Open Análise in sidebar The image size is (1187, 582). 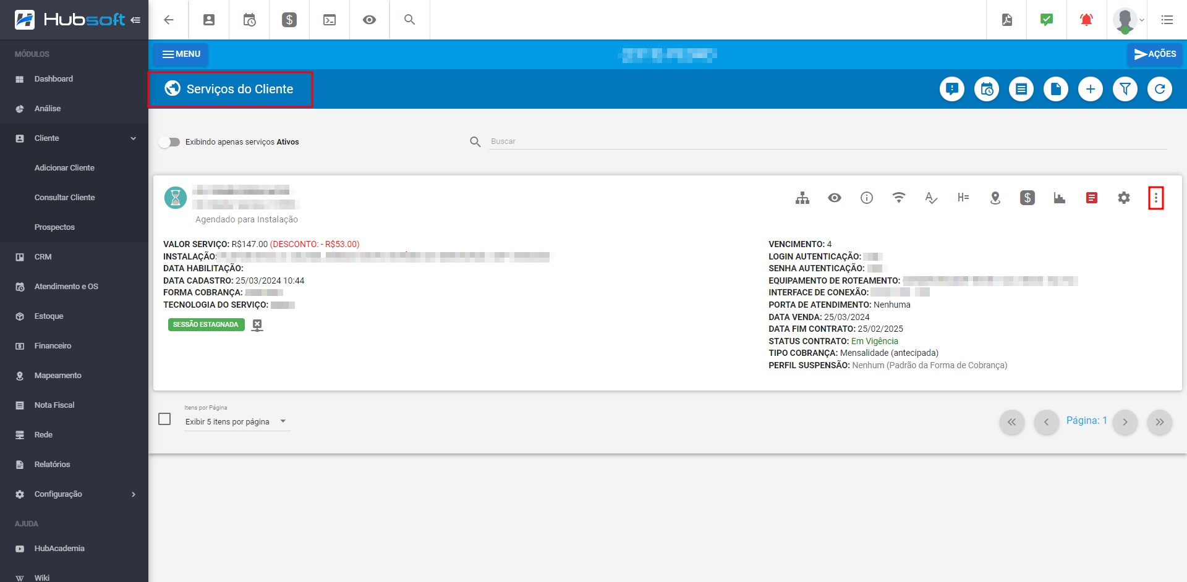tap(74, 109)
